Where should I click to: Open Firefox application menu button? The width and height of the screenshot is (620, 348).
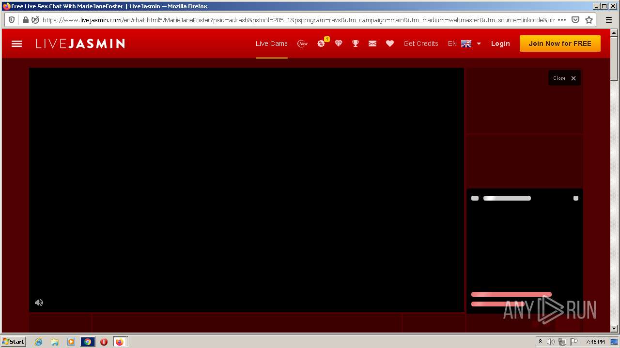(x=609, y=20)
